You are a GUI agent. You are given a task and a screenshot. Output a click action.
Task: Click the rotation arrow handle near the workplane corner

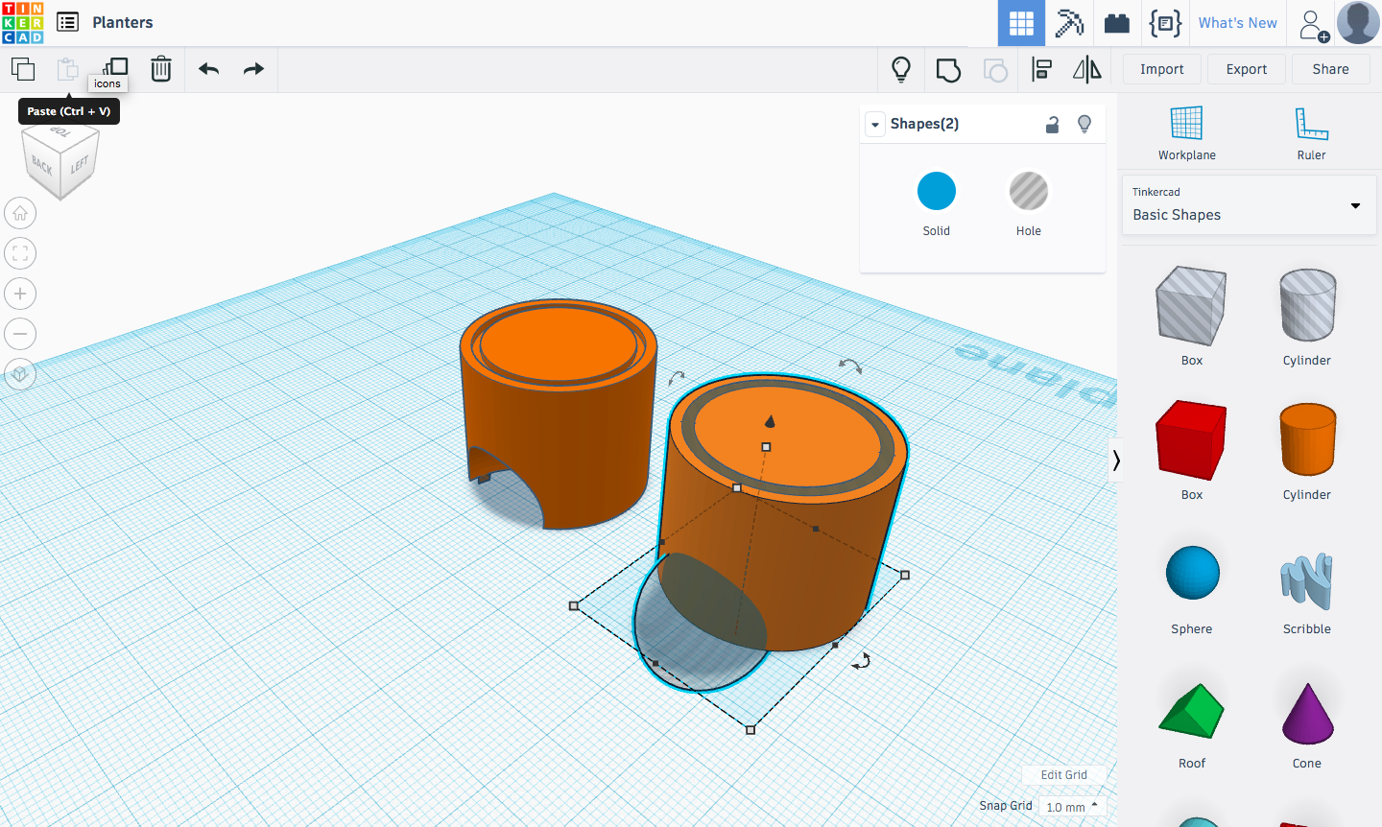tap(862, 660)
